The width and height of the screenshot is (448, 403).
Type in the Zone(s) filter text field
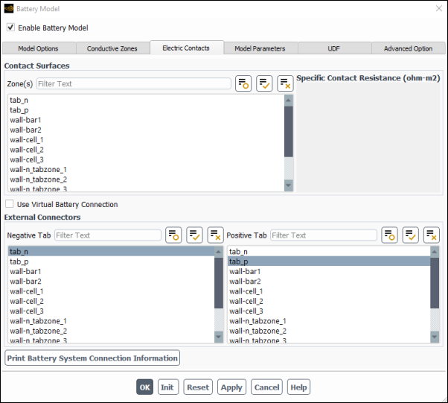pyautogui.click(x=133, y=84)
